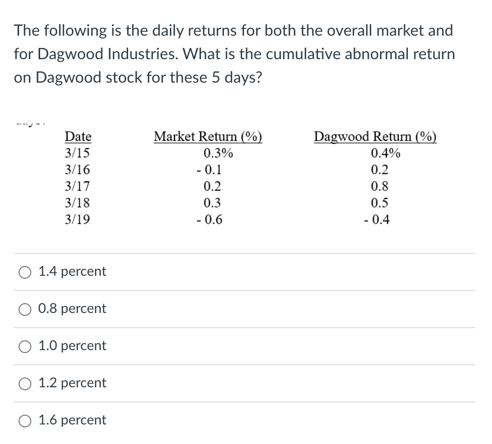Select the 3/19 date cell
Viewport: 492px width, 444px height.
click(x=78, y=220)
